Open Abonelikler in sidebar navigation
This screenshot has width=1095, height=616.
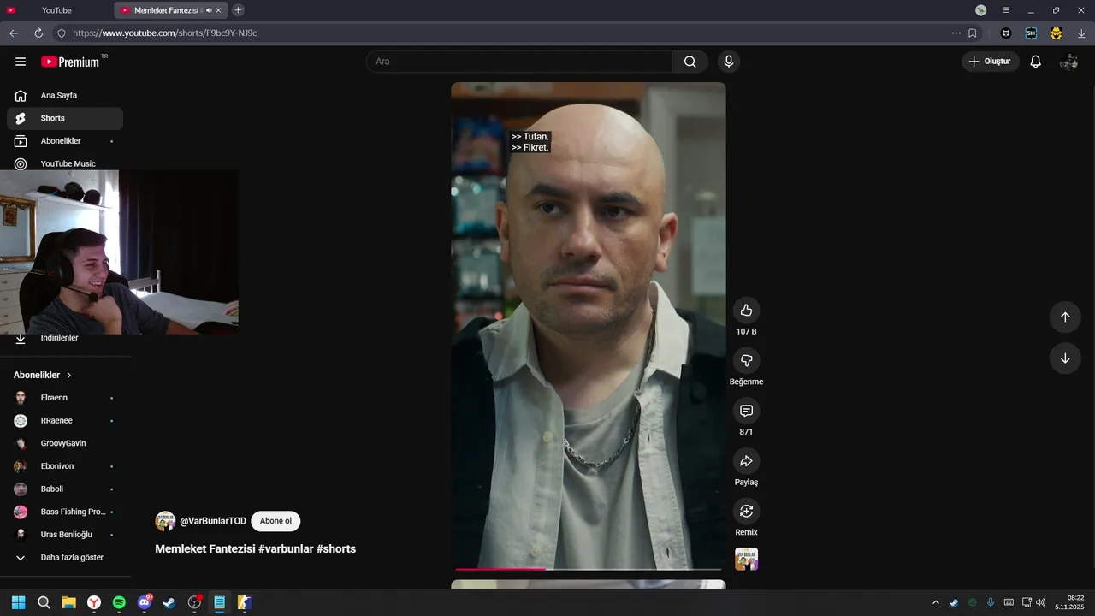[x=65, y=141]
